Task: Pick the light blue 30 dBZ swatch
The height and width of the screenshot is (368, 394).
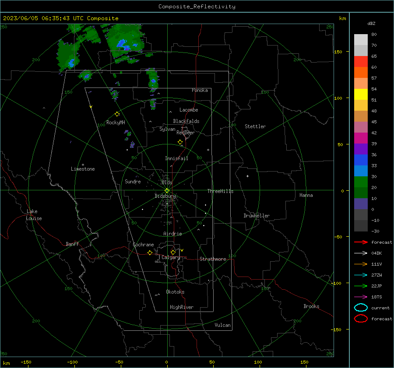Action: click(361, 171)
